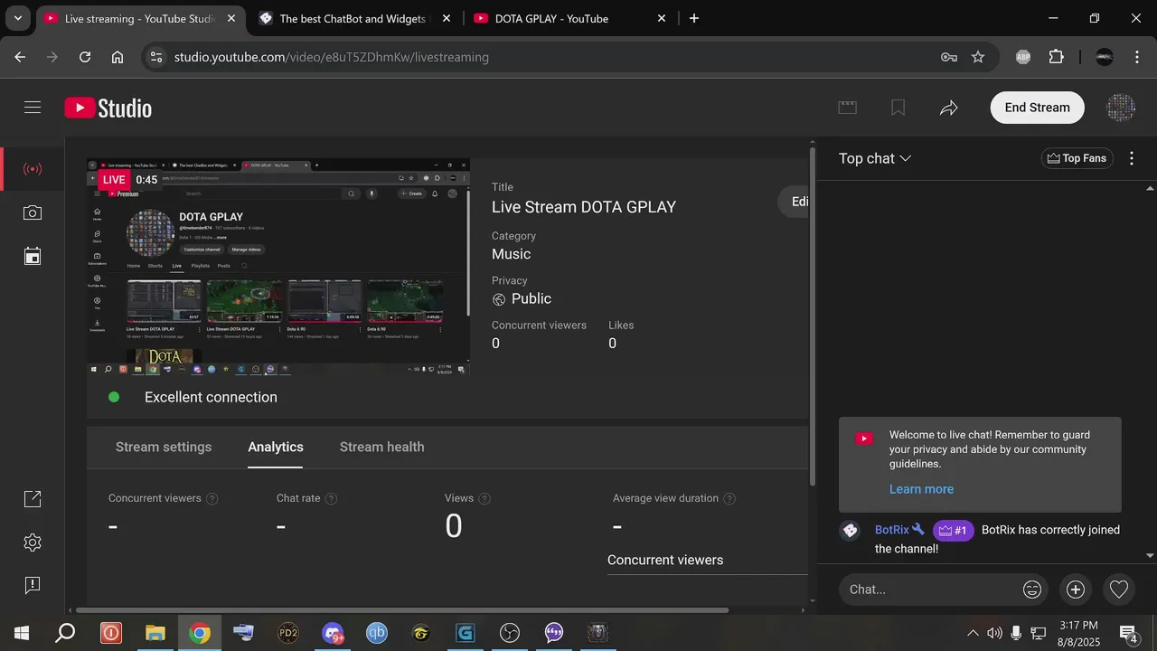
Task: Click the heart reaction icon in chat
Action: tap(1119, 590)
